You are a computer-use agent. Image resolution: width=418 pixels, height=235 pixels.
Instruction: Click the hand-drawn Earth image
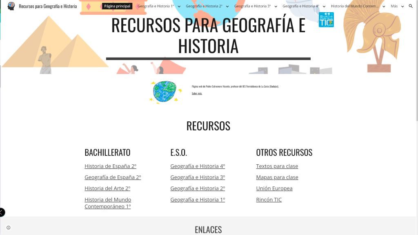pos(165,92)
